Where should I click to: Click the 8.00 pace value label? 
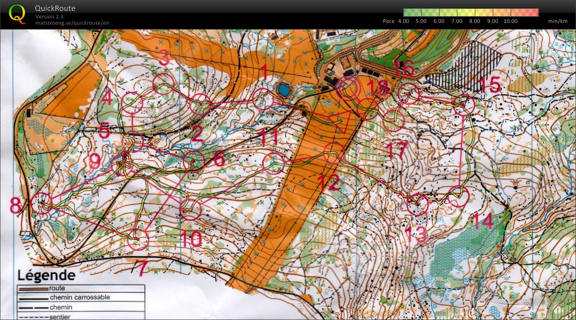point(475,21)
